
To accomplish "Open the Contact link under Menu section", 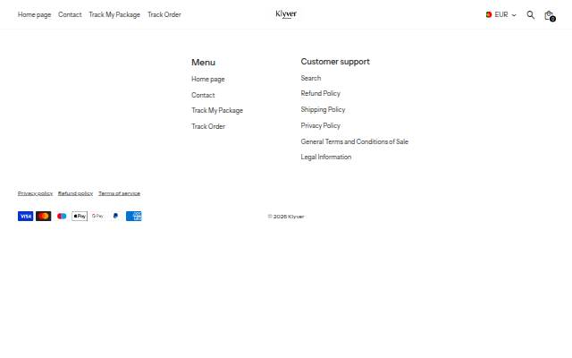I will [203, 95].
